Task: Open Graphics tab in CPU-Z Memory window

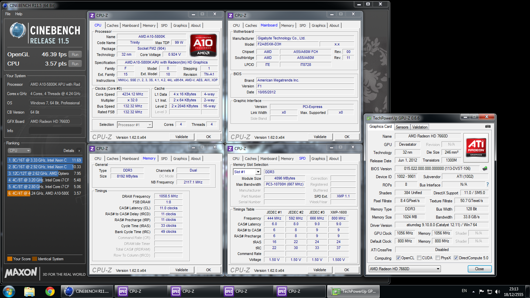Action: (x=180, y=159)
